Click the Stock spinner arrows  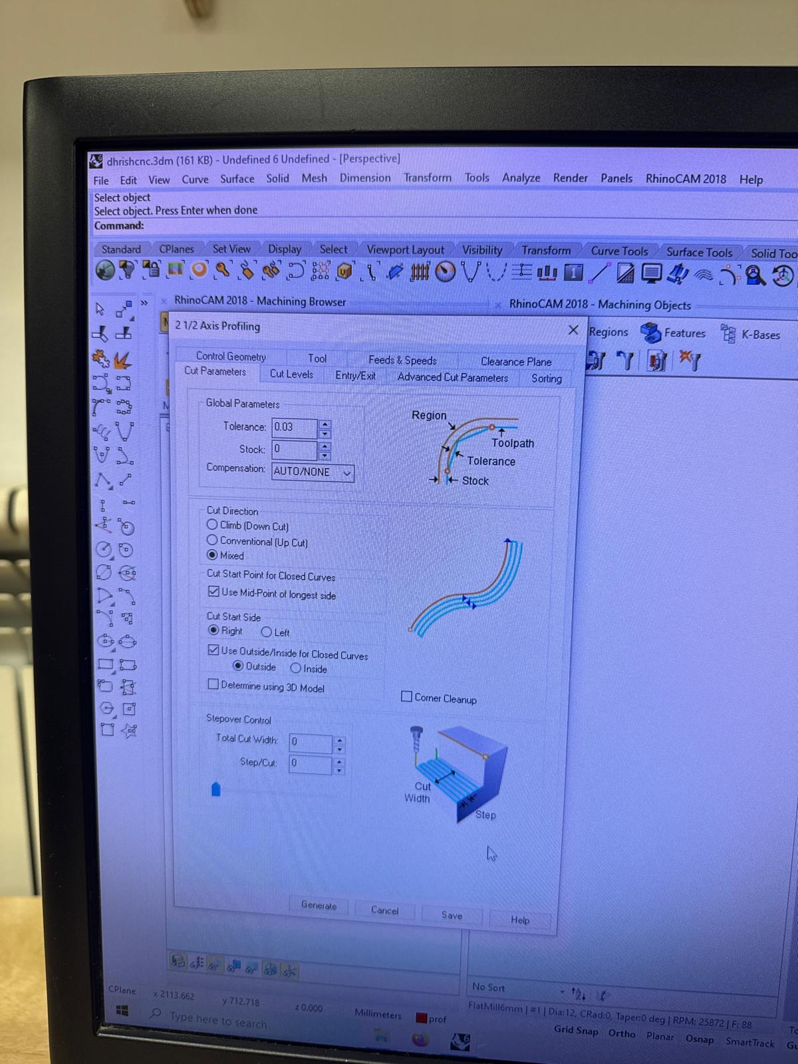tap(325, 451)
